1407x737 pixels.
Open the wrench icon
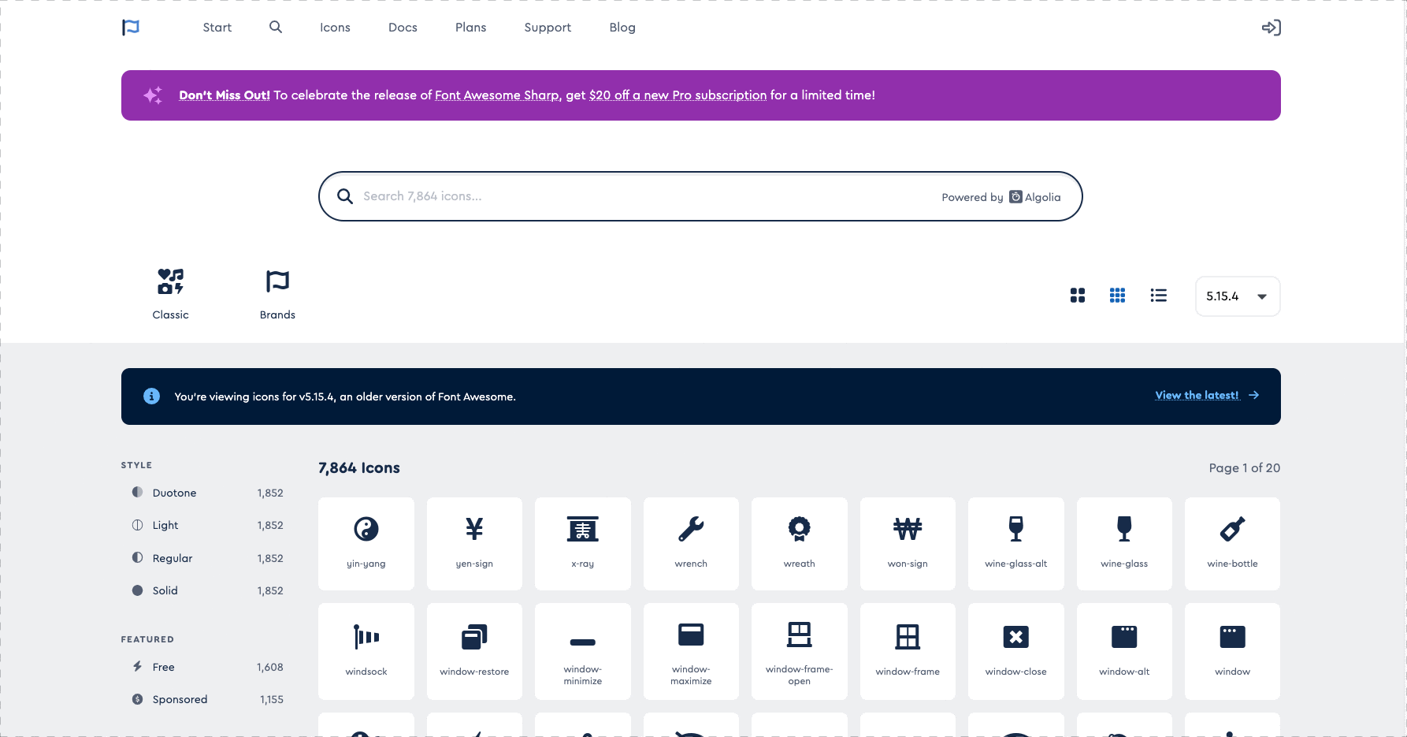[691, 543]
